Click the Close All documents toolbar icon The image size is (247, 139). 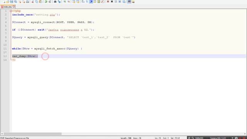[x=24, y=2]
